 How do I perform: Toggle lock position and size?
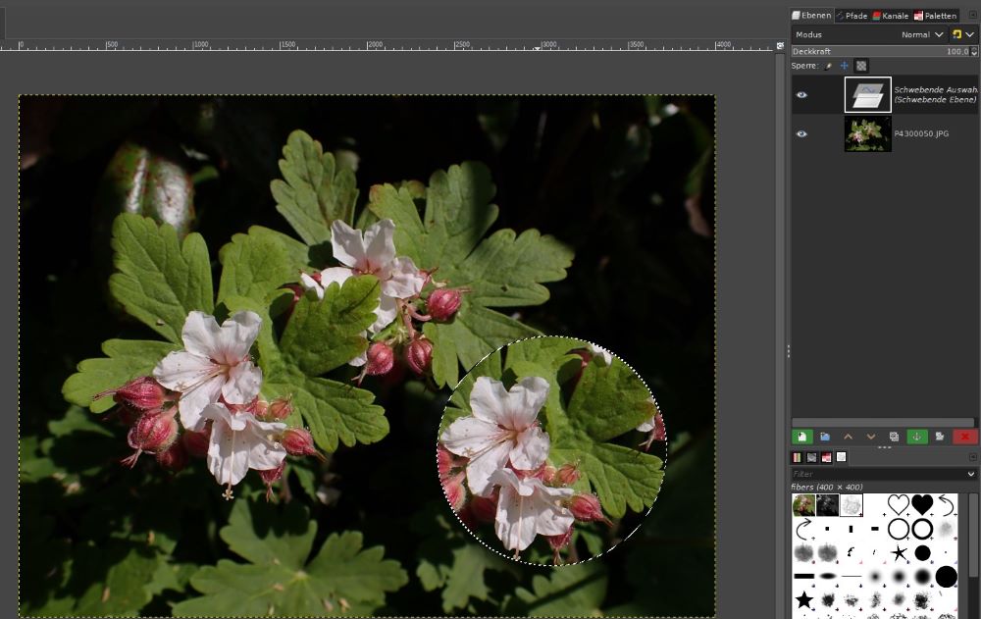(844, 66)
